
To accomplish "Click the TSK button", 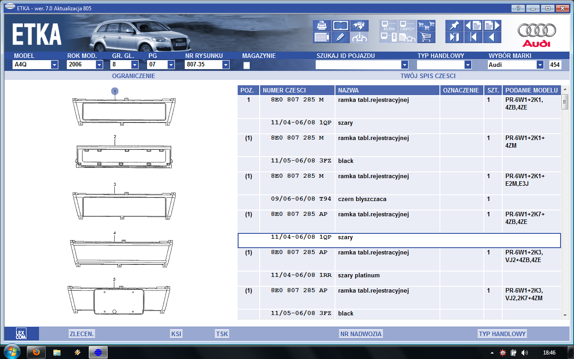I will tap(222, 334).
